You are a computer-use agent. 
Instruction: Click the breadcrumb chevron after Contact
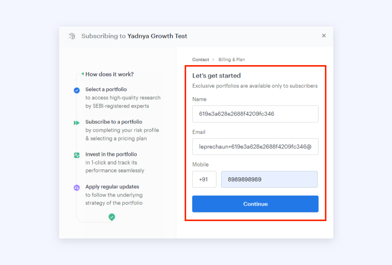tap(213, 60)
